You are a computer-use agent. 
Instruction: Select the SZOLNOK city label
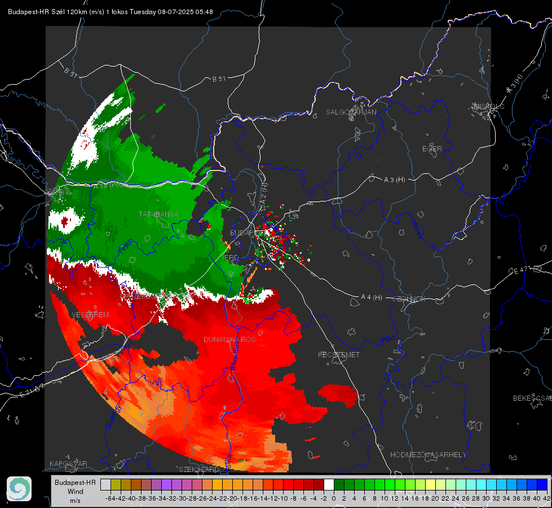coord(409,299)
